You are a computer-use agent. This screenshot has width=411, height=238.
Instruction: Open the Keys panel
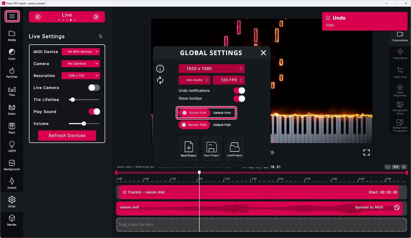[x=12, y=128]
